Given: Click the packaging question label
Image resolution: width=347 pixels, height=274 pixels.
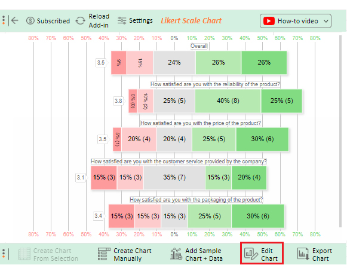Looking at the screenshot, I should 196,200.
